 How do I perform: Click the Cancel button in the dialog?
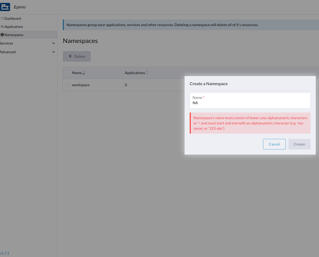tap(274, 144)
